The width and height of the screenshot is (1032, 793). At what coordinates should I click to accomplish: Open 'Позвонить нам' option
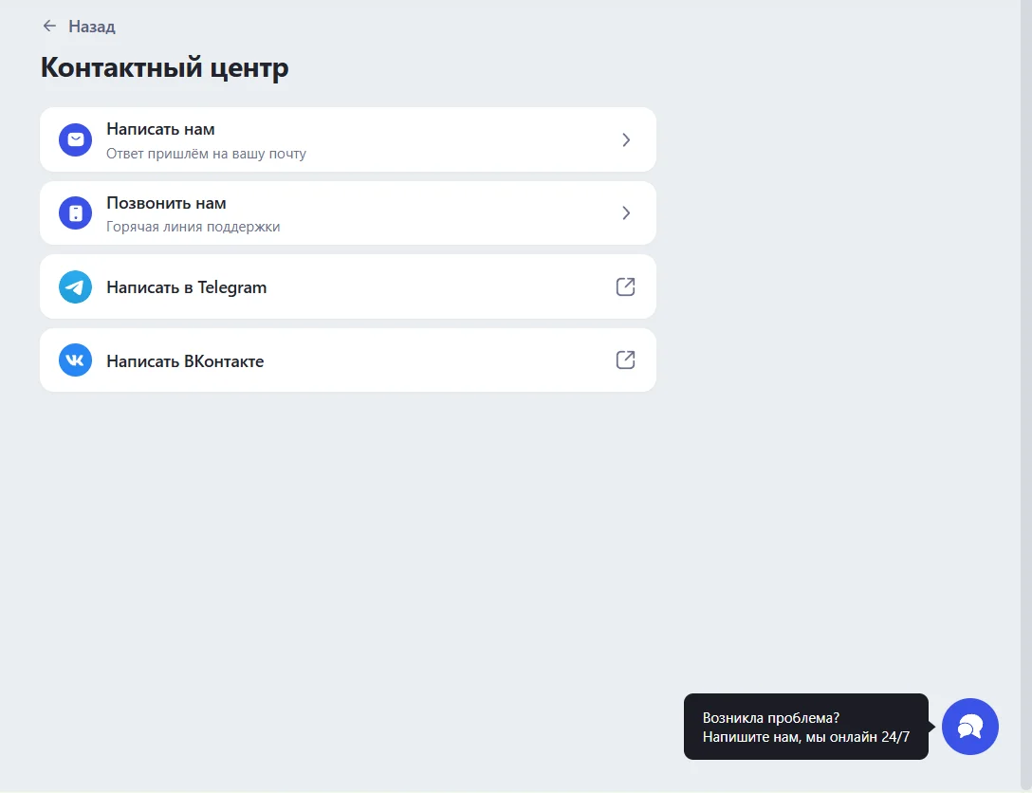(348, 213)
